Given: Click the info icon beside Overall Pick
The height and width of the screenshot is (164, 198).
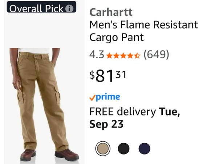Looking at the screenshot, I should click(69, 8).
